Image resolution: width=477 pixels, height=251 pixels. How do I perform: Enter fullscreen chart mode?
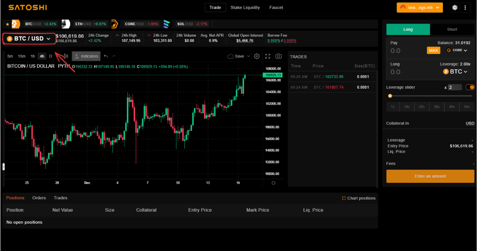268,56
